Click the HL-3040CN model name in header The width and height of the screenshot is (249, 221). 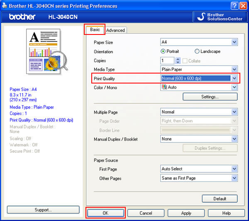pyautogui.click(x=63, y=17)
